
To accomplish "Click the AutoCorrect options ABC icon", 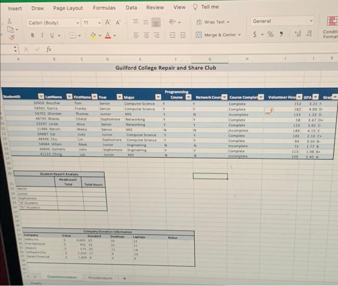I will (269, 112).
